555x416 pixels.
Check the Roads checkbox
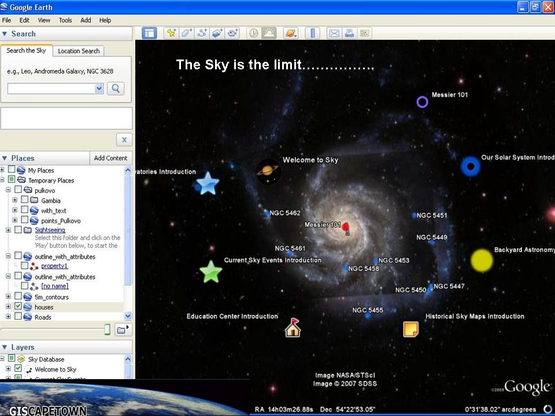[x=18, y=317]
